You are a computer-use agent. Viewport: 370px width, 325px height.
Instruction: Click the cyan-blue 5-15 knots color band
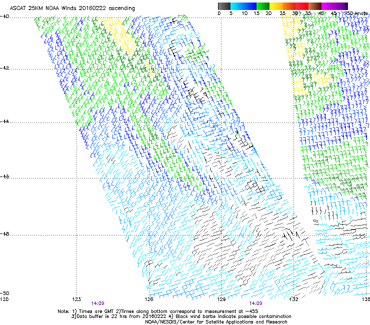coord(243,6)
